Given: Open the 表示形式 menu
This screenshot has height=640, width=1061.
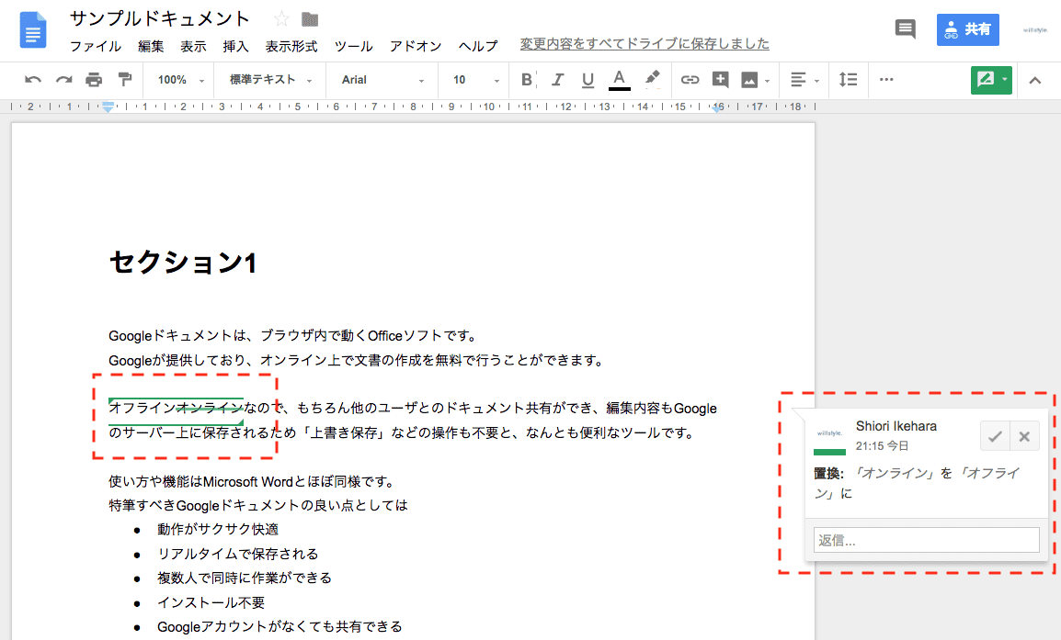Looking at the screenshot, I should coord(291,46).
